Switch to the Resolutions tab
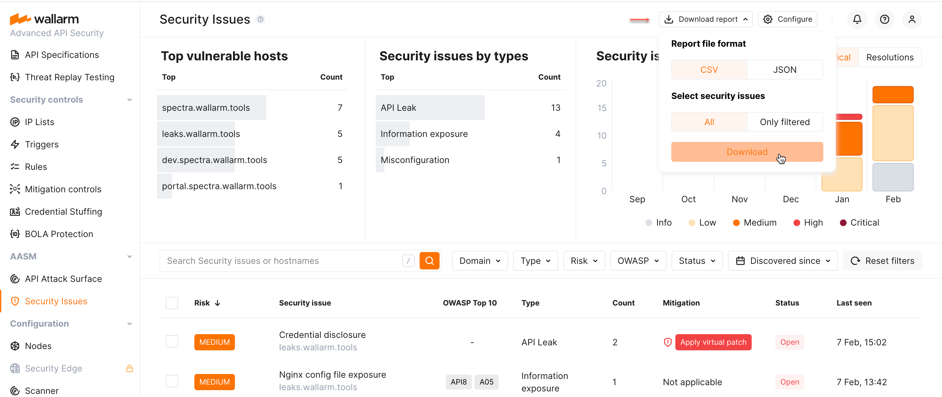The width and height of the screenshot is (942, 397). coord(890,57)
